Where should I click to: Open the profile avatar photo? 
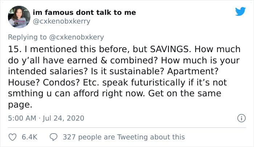pyautogui.click(x=19, y=17)
